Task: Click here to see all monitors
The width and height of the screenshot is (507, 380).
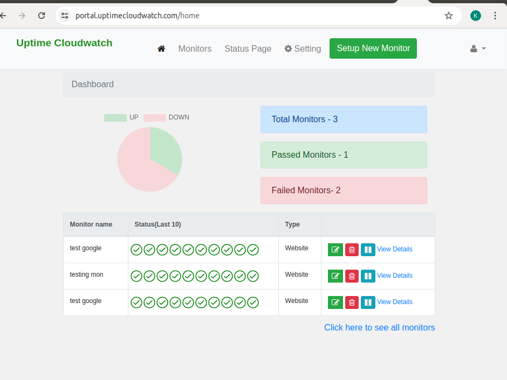Action: point(379,327)
